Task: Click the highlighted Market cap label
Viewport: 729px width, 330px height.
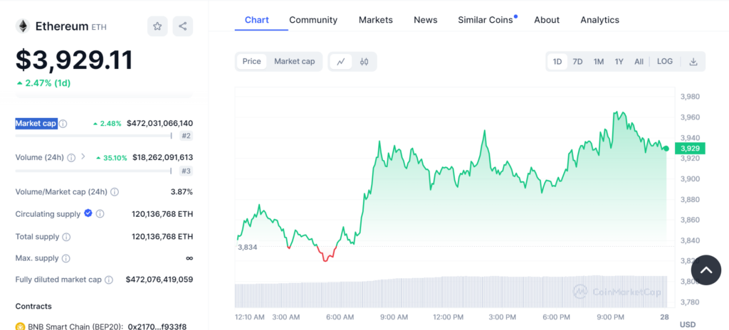Action: click(x=36, y=124)
